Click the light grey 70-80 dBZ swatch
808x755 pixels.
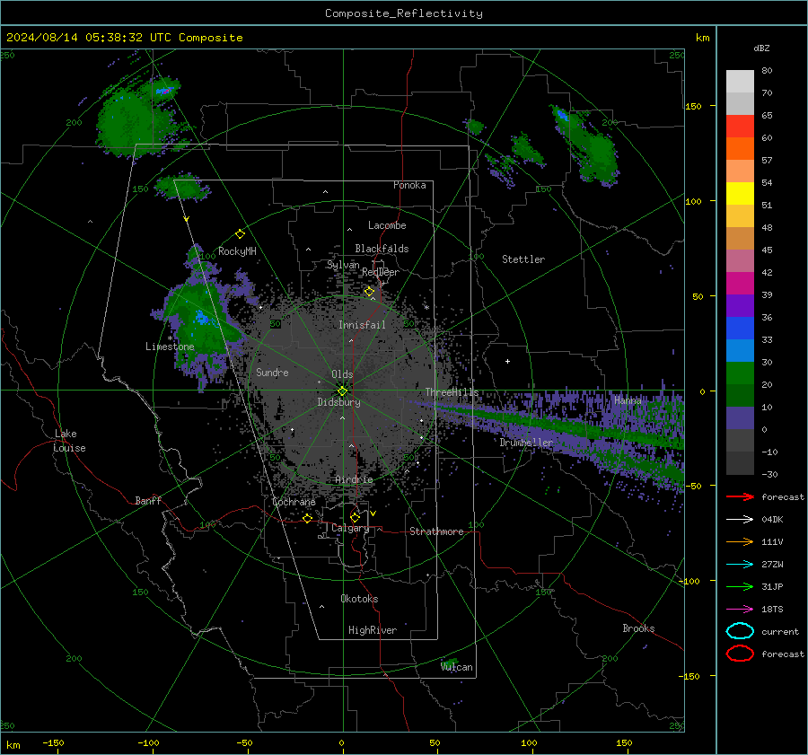(740, 82)
